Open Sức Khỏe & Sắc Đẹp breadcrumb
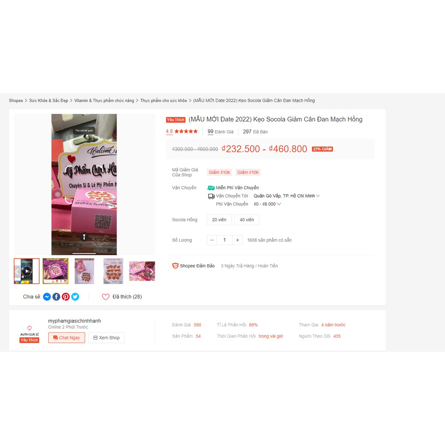The image size is (445, 445). pyautogui.click(x=49, y=100)
